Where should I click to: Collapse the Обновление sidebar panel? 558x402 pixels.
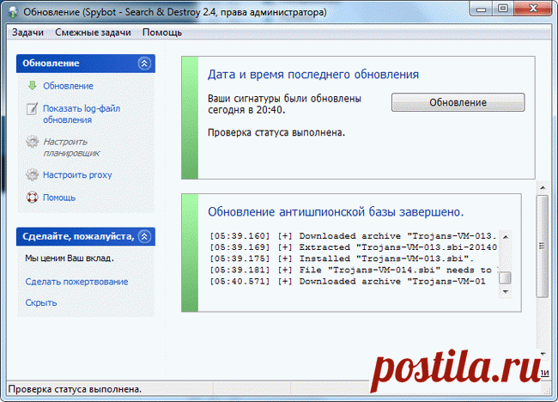point(144,64)
